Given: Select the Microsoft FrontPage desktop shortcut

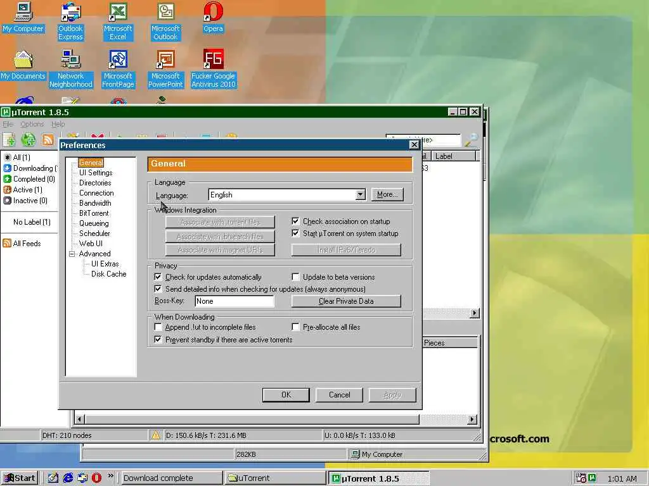Looking at the screenshot, I should pos(119,69).
